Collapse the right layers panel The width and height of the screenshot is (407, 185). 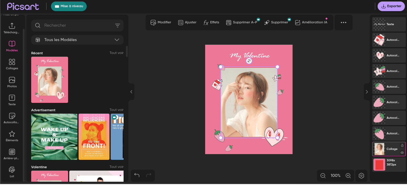pyautogui.click(x=367, y=92)
